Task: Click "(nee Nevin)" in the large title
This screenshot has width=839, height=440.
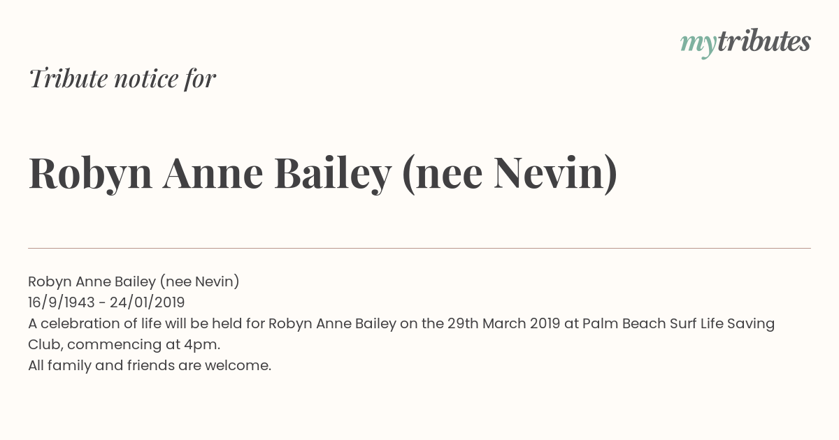Action: click(510, 175)
